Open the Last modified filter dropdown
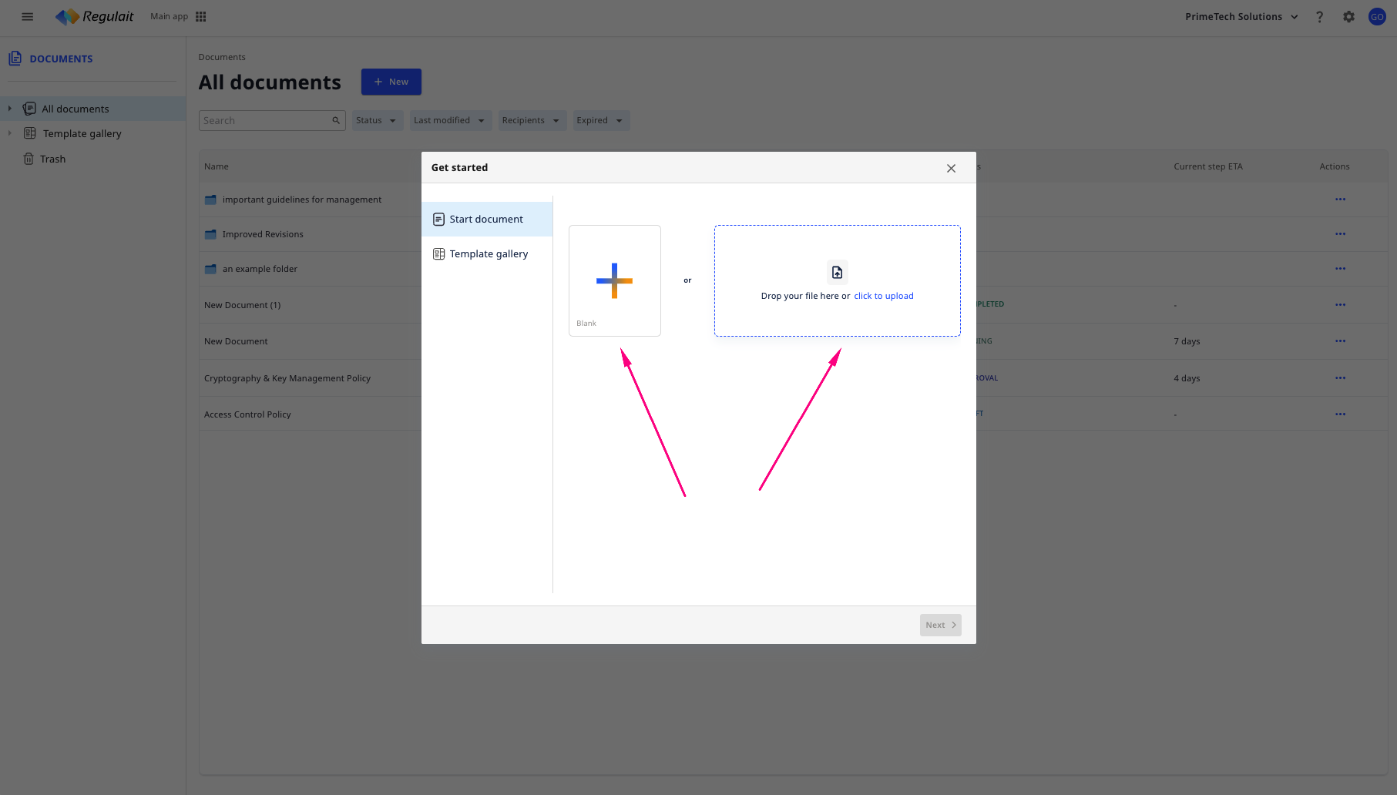Image resolution: width=1397 pixels, height=795 pixels. [450, 121]
